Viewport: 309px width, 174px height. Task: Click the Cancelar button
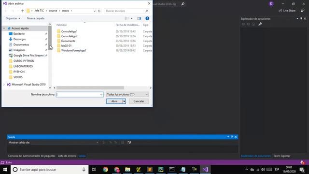(x=139, y=101)
